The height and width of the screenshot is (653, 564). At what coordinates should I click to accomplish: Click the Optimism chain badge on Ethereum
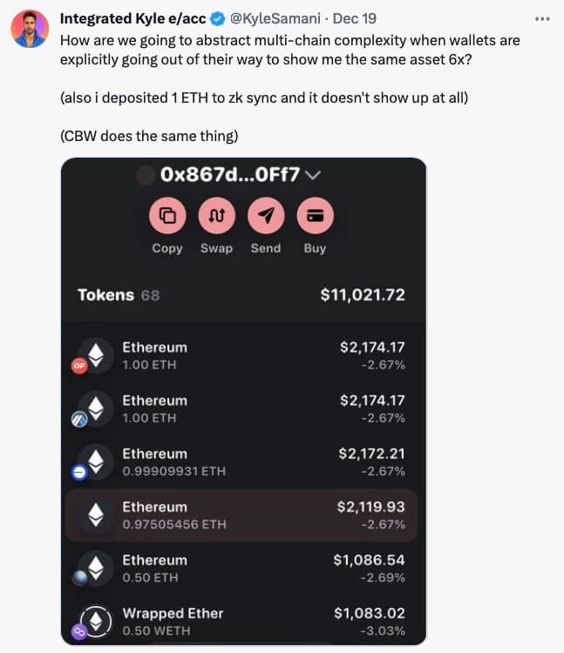pyautogui.click(x=79, y=366)
